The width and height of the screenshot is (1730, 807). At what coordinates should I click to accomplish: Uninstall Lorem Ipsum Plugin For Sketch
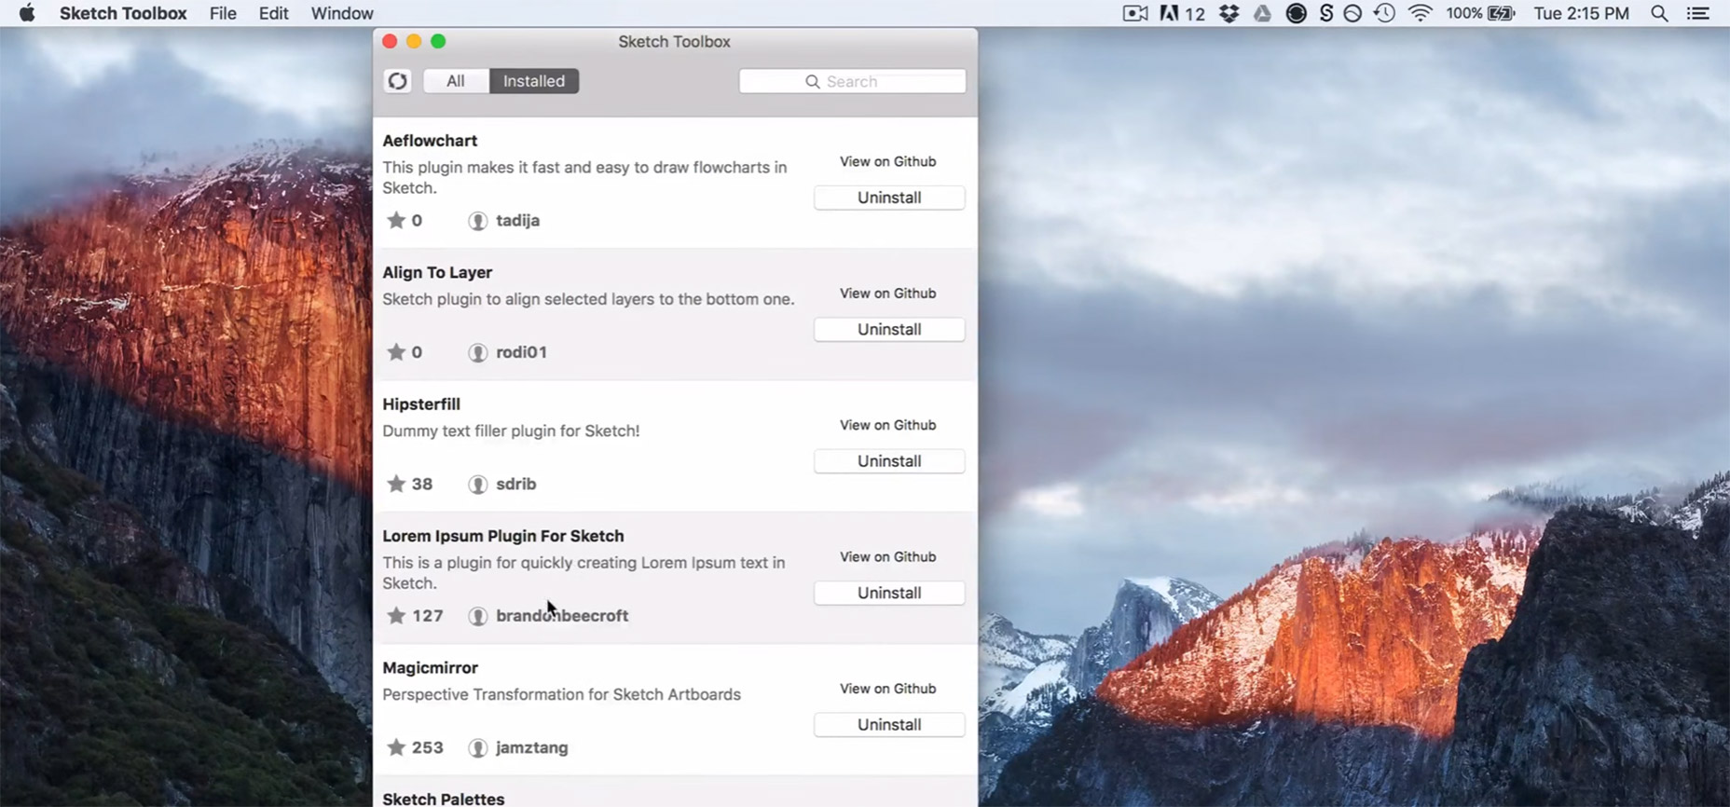point(888,593)
